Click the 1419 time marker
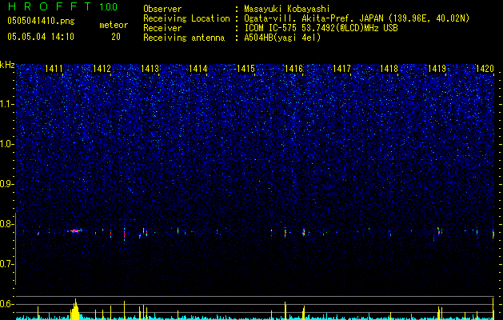Viewport: 503px width, 320px height. (437, 68)
